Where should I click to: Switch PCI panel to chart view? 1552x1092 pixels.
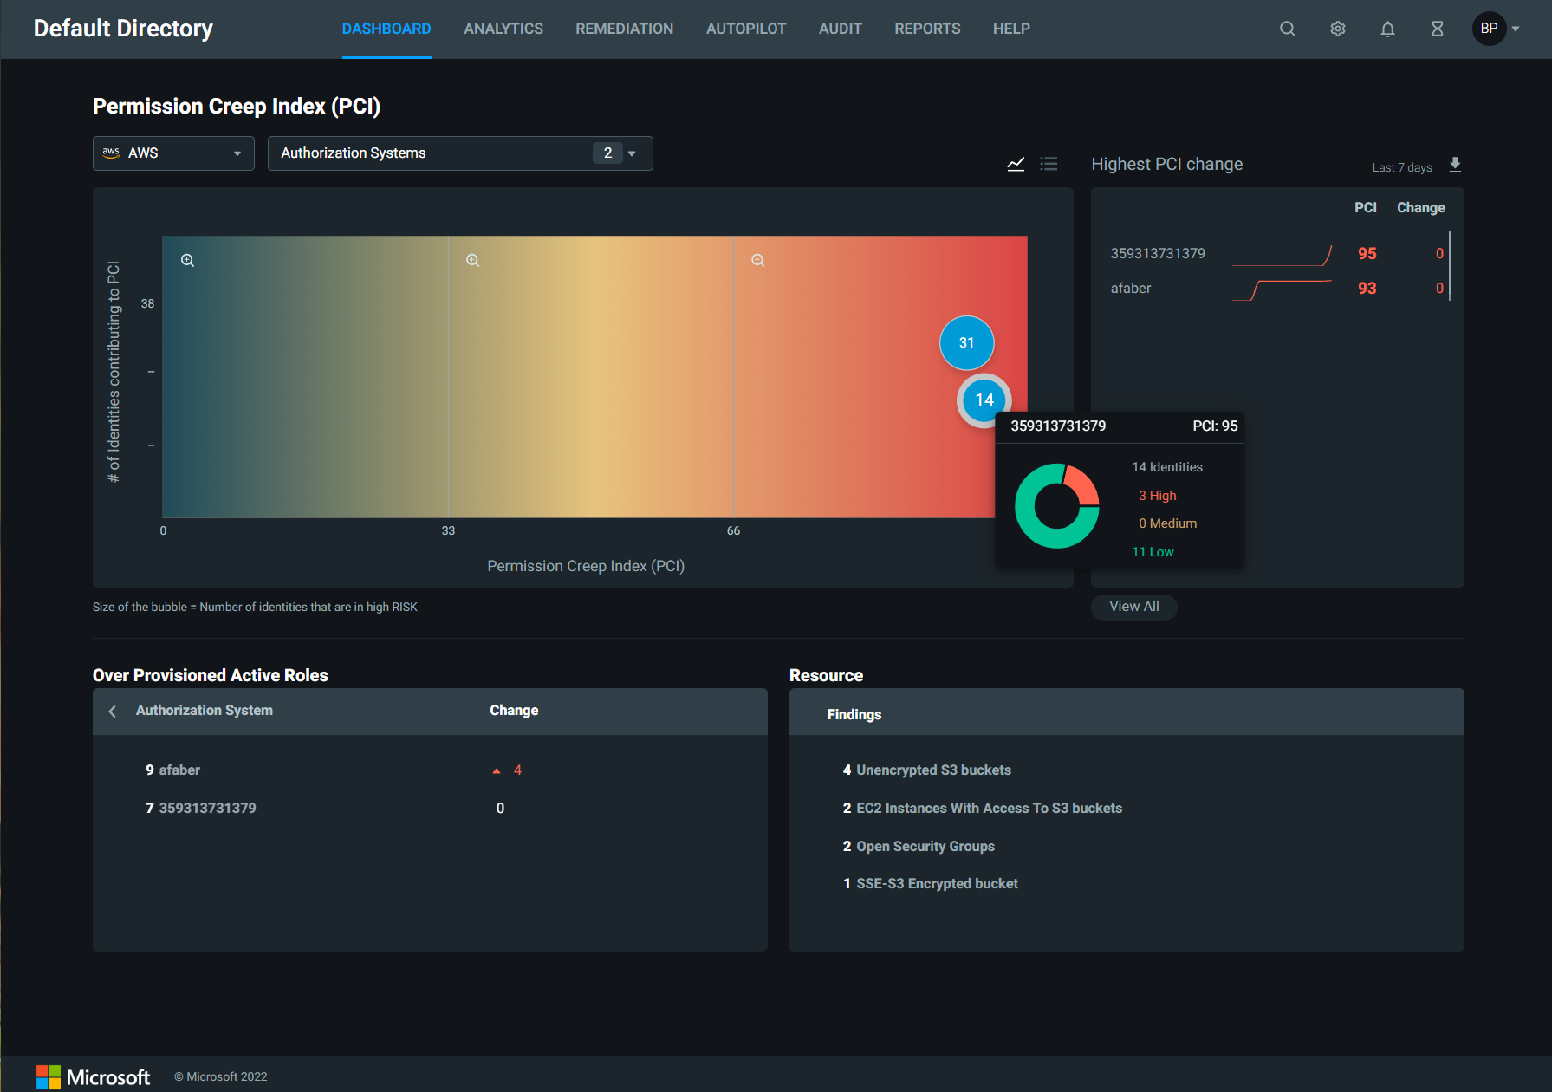point(1016,164)
